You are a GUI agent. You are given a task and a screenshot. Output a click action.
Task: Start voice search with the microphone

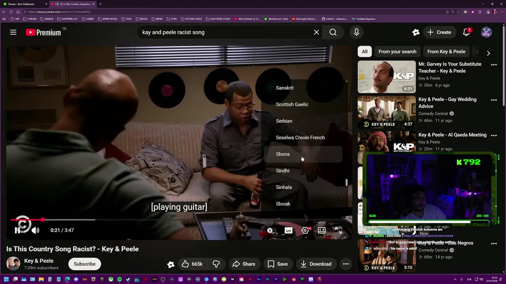(357, 32)
